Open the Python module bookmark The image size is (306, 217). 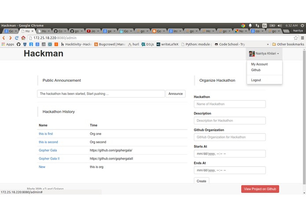(196, 44)
